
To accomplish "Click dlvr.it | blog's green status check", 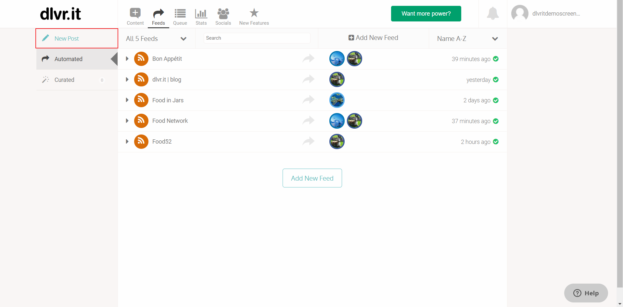I will point(496,80).
